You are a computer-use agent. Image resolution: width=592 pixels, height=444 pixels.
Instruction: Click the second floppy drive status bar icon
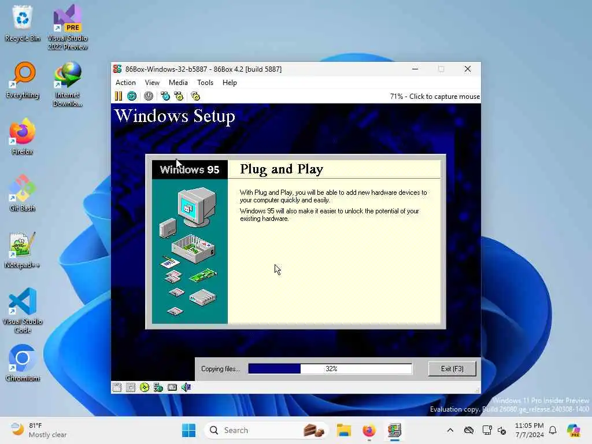pos(131,387)
